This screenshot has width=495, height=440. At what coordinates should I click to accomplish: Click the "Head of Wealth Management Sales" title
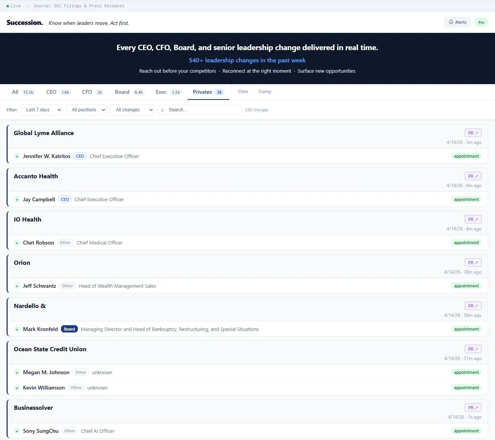click(117, 286)
